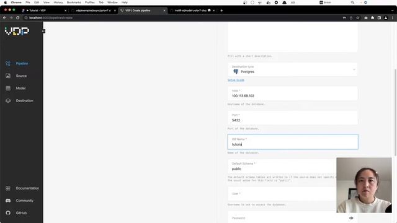Go back with browser back arrow
Viewport: 397px width, 223px height.
pos(4,18)
